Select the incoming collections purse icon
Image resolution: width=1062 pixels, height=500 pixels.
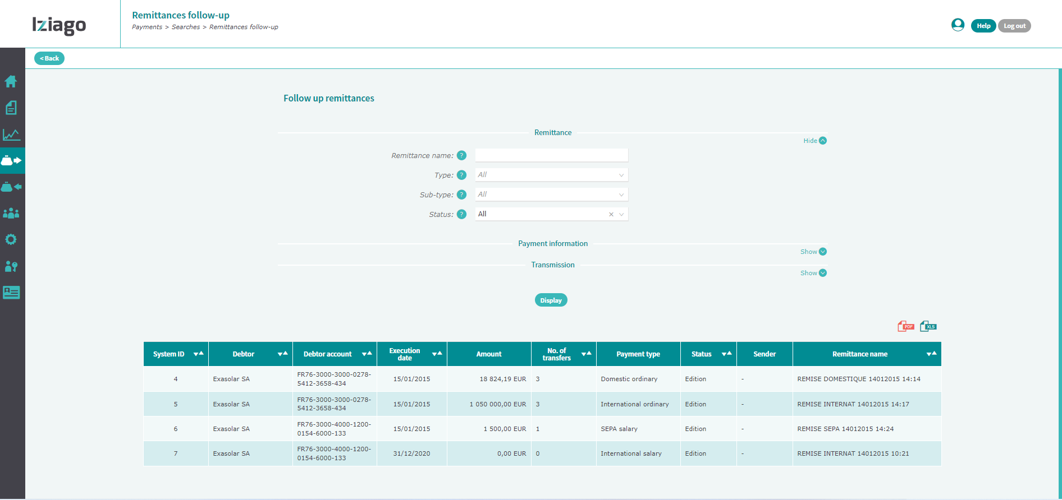11,187
